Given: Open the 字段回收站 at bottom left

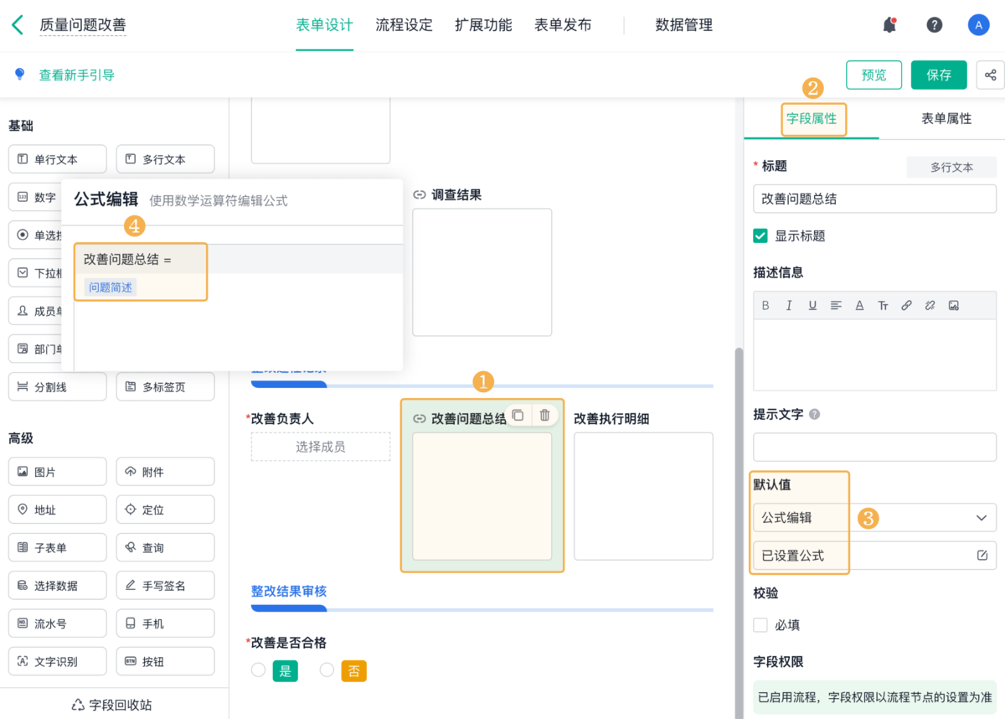Looking at the screenshot, I should (113, 705).
